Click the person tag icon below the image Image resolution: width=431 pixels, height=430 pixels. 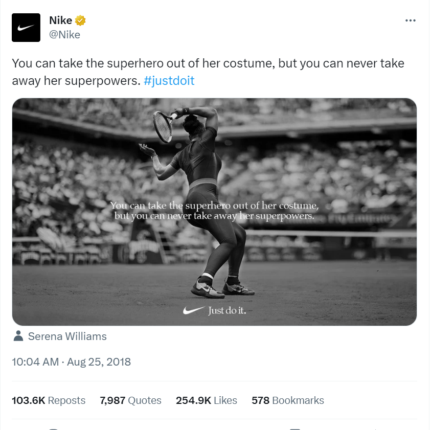tap(17, 336)
